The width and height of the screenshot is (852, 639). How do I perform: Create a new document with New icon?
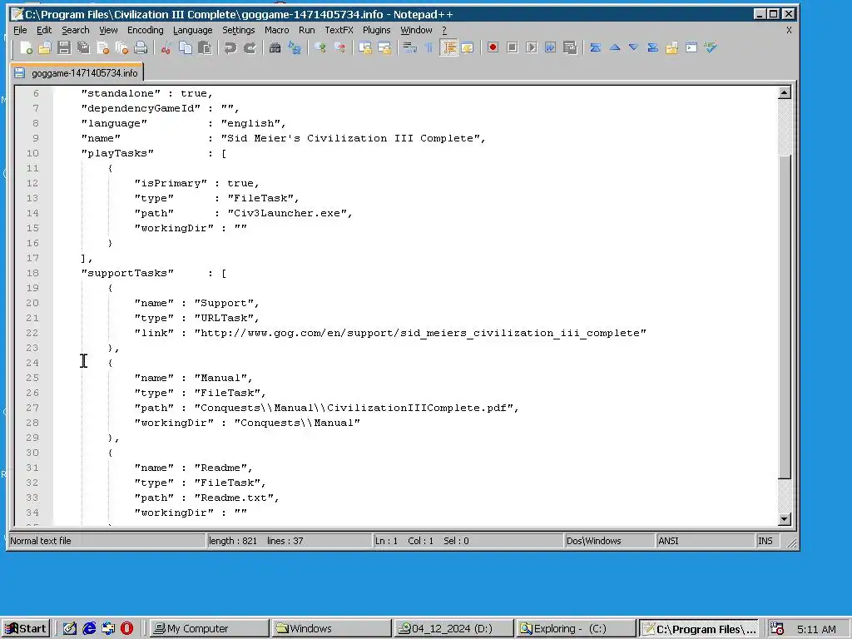(26, 47)
